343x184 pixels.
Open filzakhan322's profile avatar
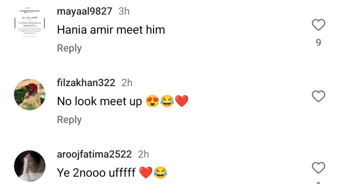(x=30, y=95)
